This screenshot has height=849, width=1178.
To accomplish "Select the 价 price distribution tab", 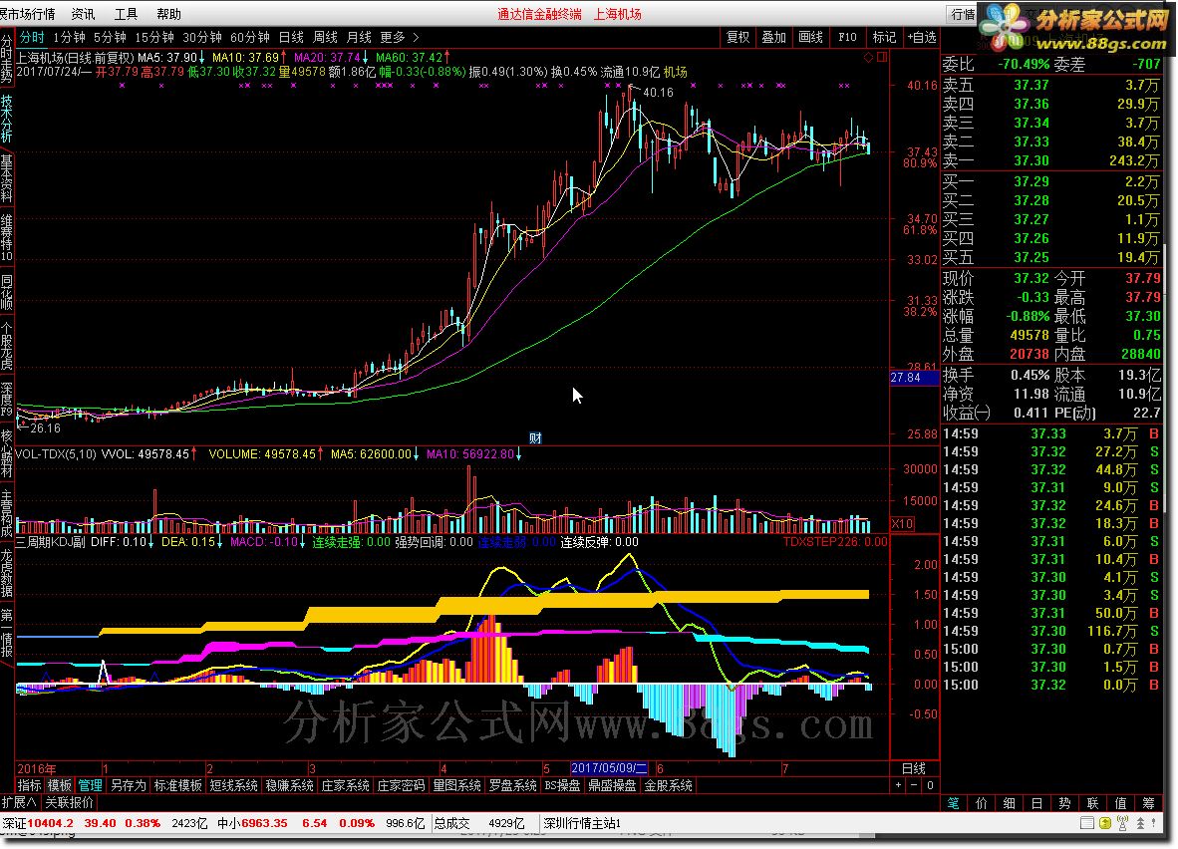I will pos(981,803).
